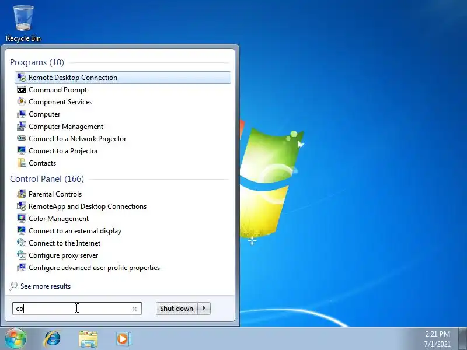Click the Parental Controls icon
Viewport: 467px width, 350px height.
tap(22, 194)
